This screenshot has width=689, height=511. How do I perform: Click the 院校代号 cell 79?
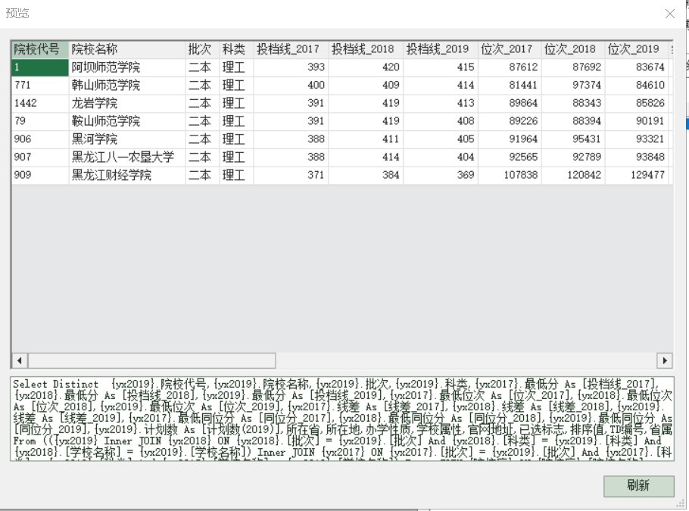[40, 121]
